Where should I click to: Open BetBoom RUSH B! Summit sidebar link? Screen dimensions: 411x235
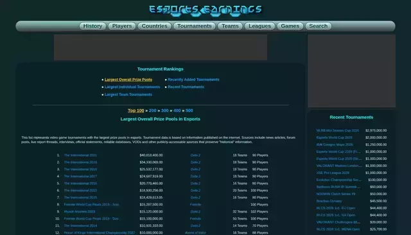point(338,187)
